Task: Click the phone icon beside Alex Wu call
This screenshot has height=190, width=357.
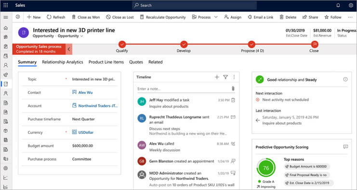Action: [233, 144]
